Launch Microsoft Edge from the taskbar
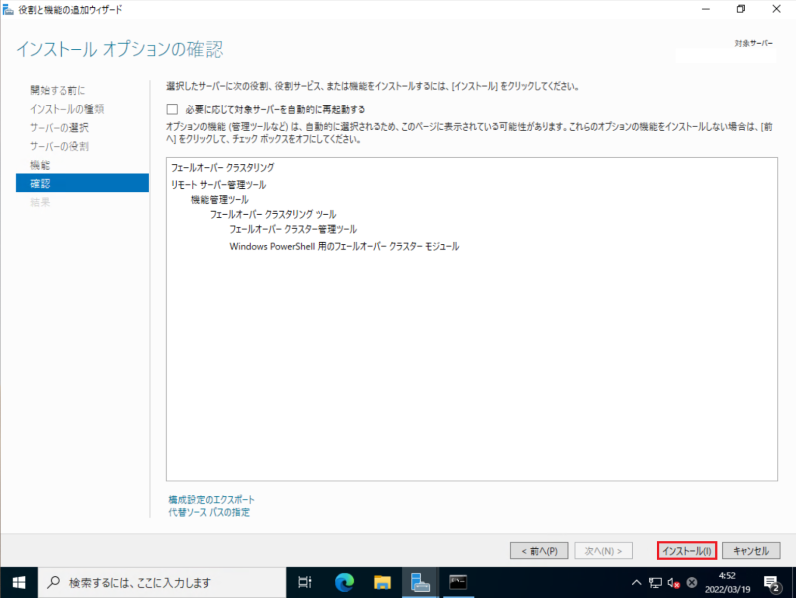This screenshot has width=796, height=598. click(x=343, y=582)
